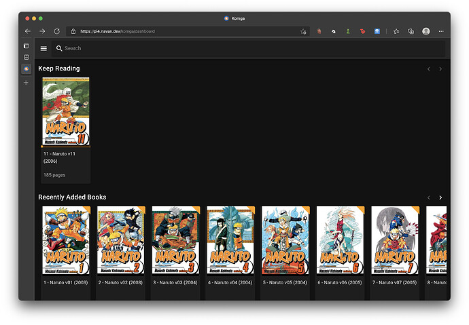Screen dimensions: 469x325
Task: Add a new tab with plus
Action: 26,83
